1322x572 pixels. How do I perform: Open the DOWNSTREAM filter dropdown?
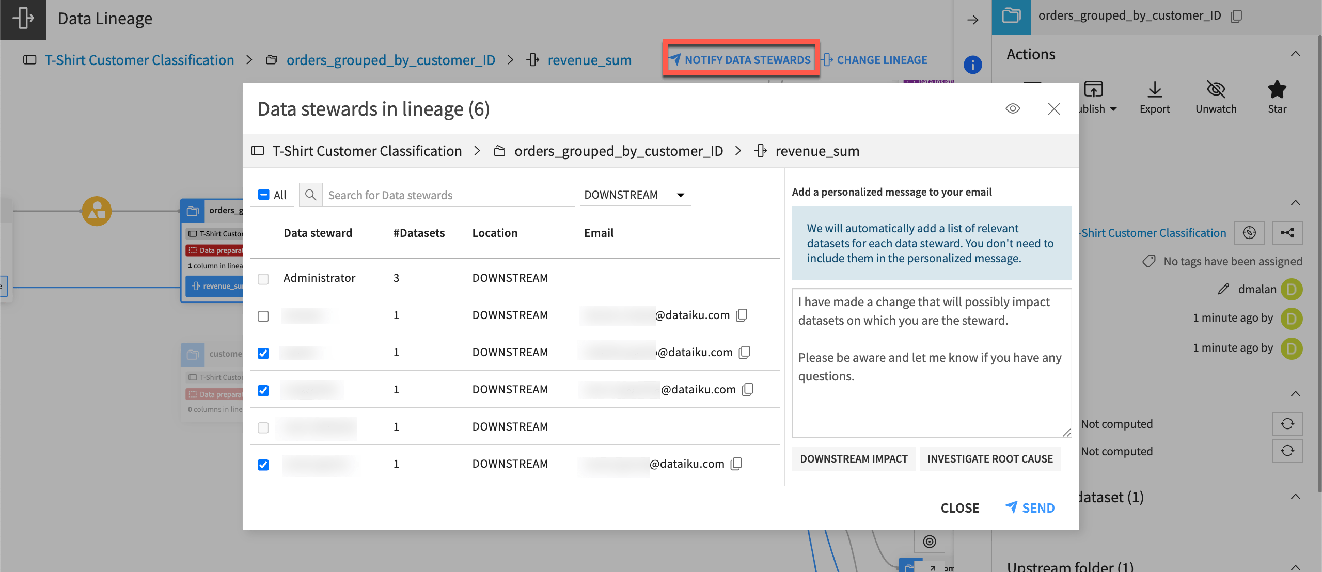635,194
